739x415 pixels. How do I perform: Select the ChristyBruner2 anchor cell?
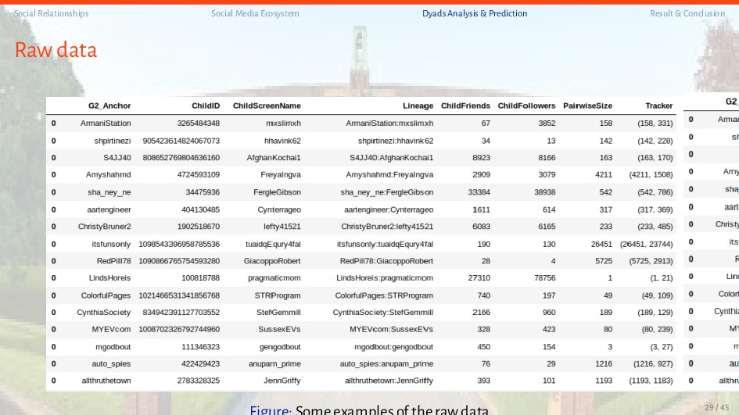pyautogui.click(x=105, y=226)
